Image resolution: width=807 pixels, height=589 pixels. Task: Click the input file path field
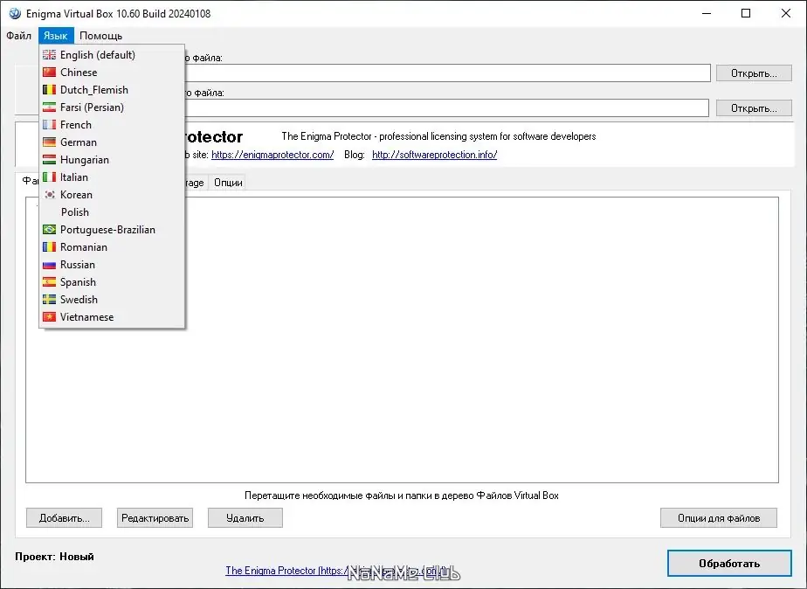448,73
